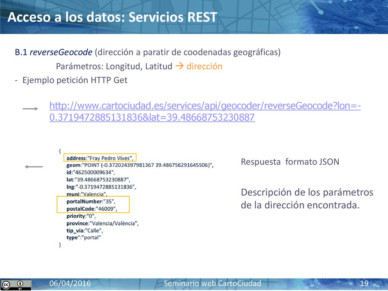Click the lng:"-0.3719472885131836" JSON line
388x291 pixels.
tap(101, 187)
